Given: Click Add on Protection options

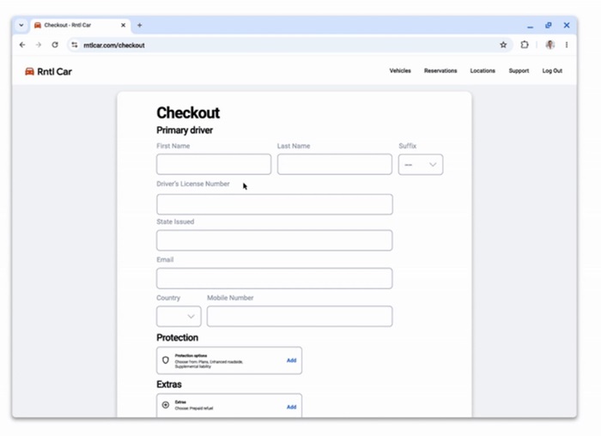Looking at the screenshot, I should [x=291, y=360].
